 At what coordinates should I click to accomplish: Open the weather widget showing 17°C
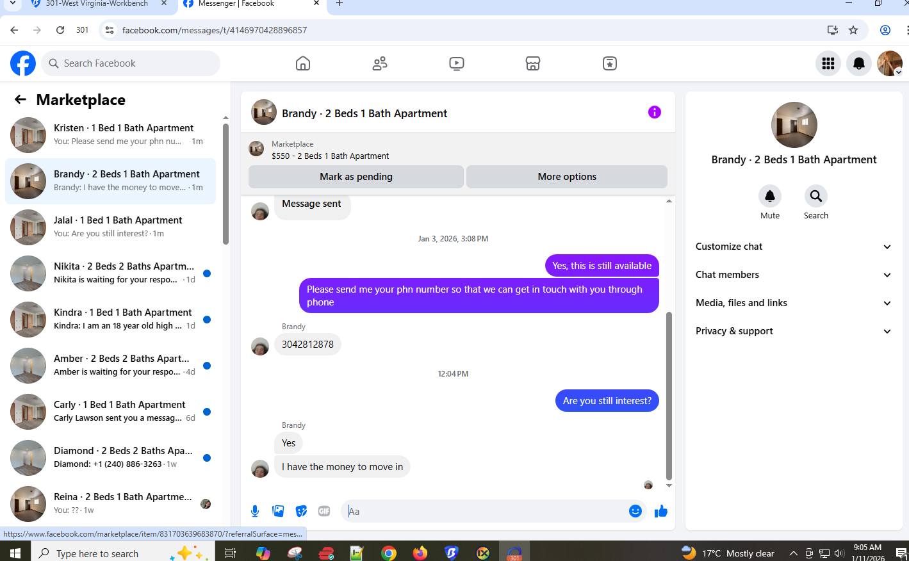click(x=728, y=553)
